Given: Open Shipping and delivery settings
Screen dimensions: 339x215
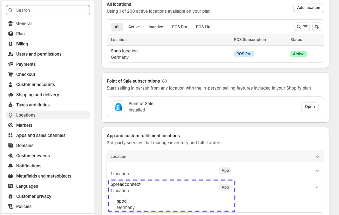Looking at the screenshot, I should pyautogui.click(x=48, y=95).
